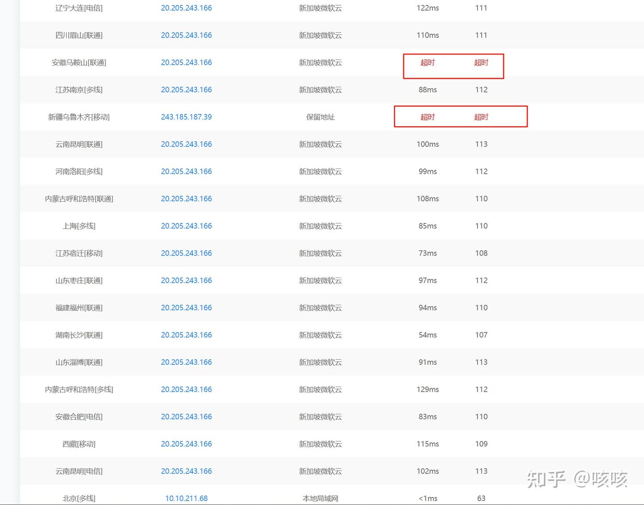Select the 内蒙古呼和浩特[多线] node name
Screen dimensions: 644x505
click(x=79, y=390)
